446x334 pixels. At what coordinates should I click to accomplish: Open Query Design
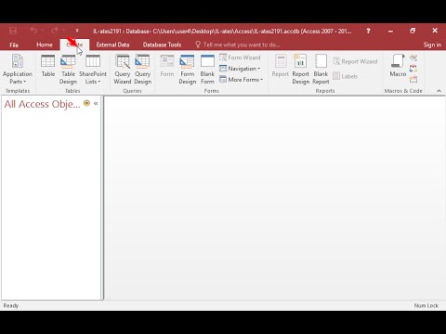(142, 70)
